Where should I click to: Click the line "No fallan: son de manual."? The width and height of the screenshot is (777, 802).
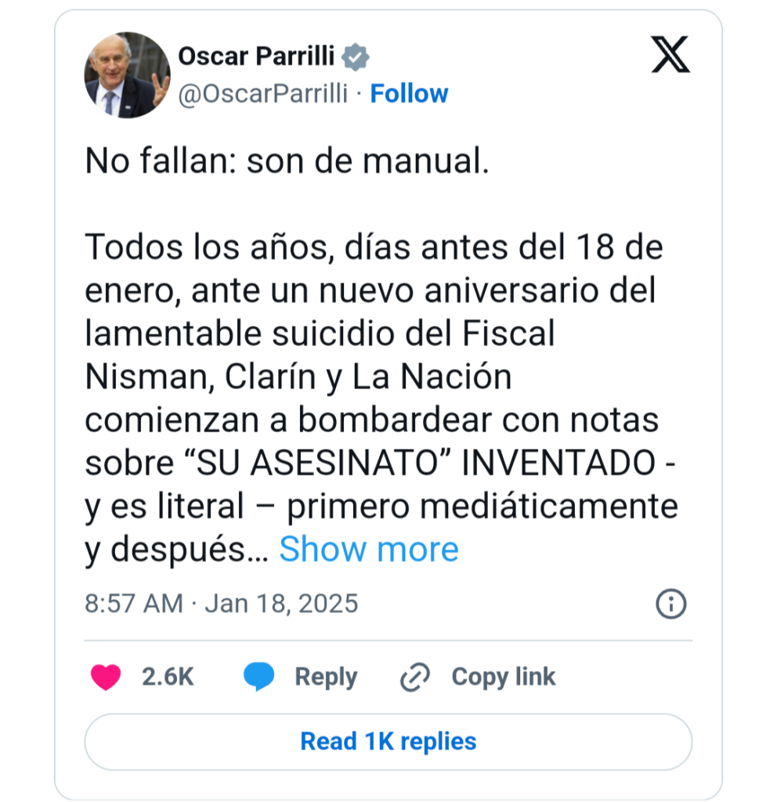tap(287, 162)
